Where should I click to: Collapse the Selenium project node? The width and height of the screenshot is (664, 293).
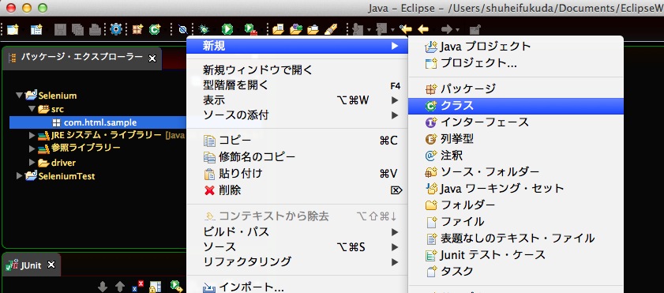(20, 96)
